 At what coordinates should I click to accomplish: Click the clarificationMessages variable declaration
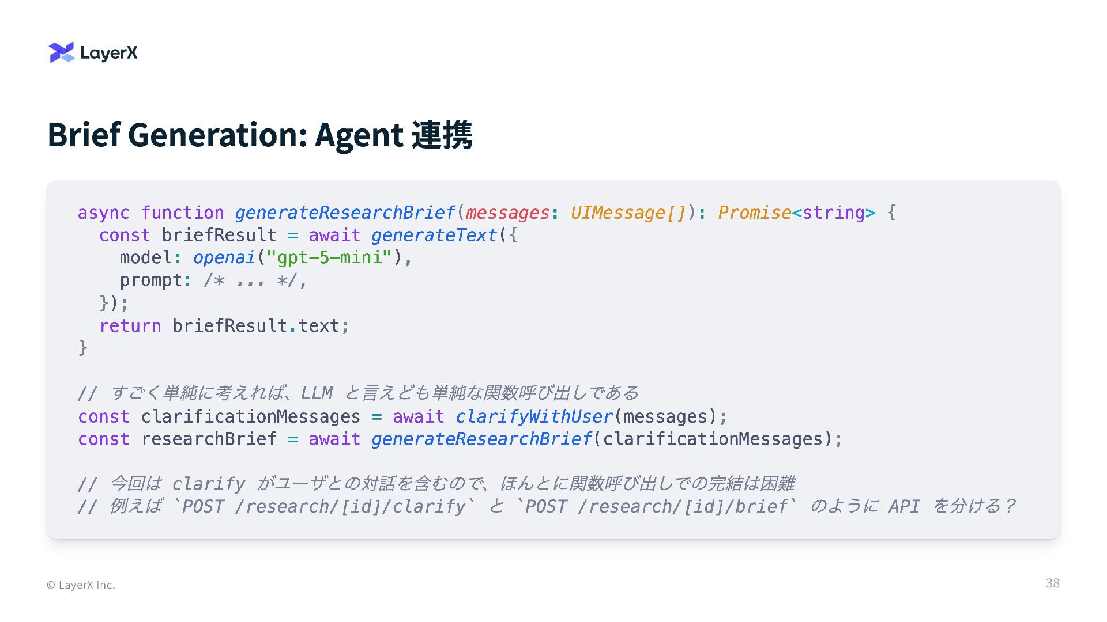point(250,416)
